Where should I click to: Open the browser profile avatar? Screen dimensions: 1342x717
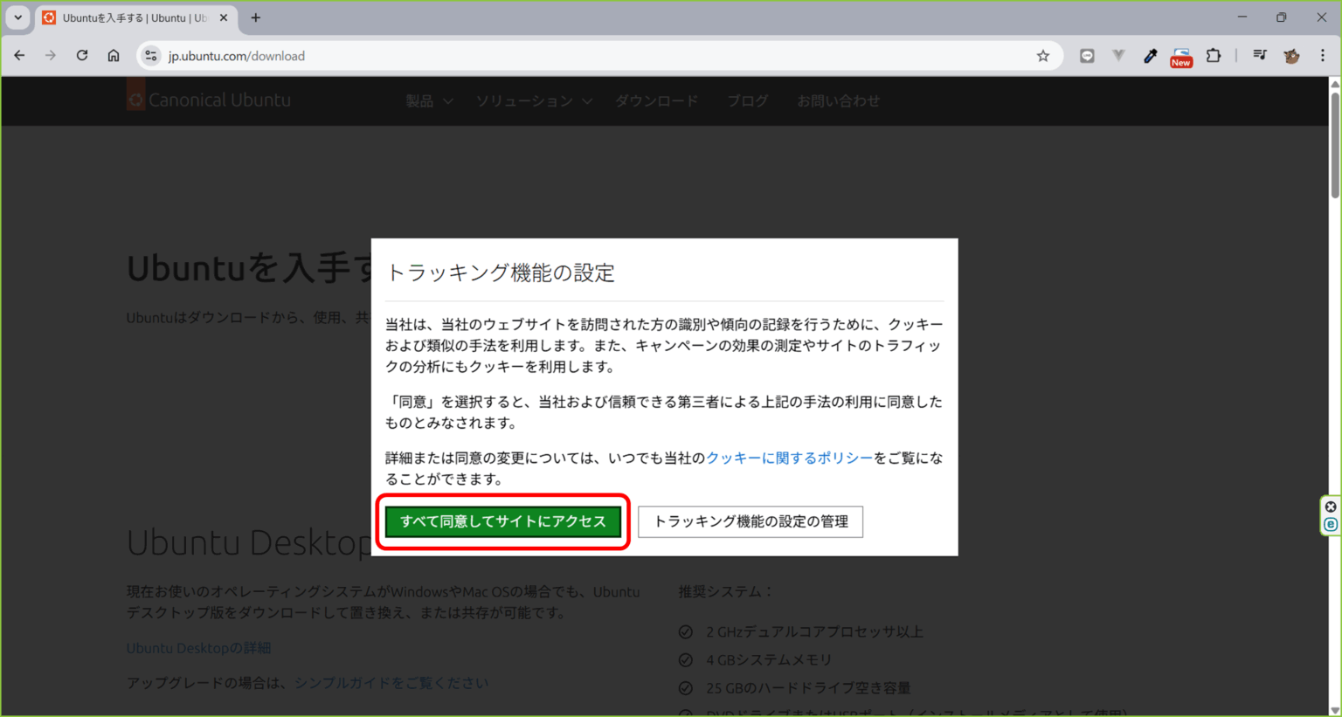[1291, 55]
